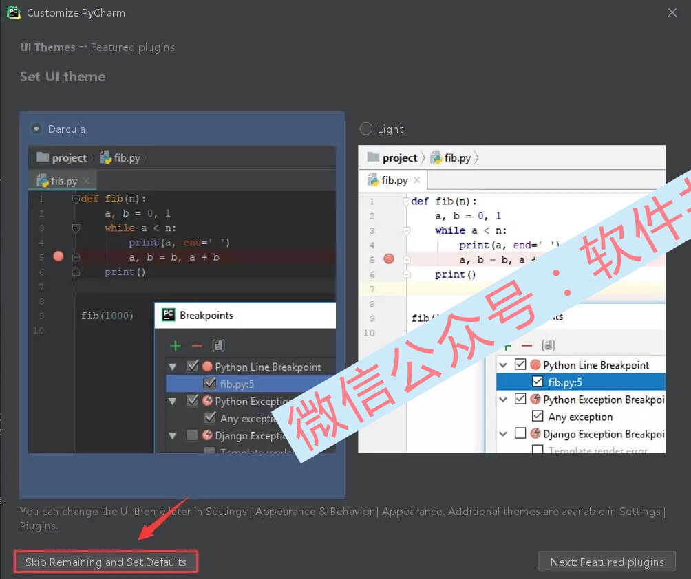Collapse Python Exception Breakpoint node in Light preview
This screenshot has width=691, height=579.
point(503,400)
